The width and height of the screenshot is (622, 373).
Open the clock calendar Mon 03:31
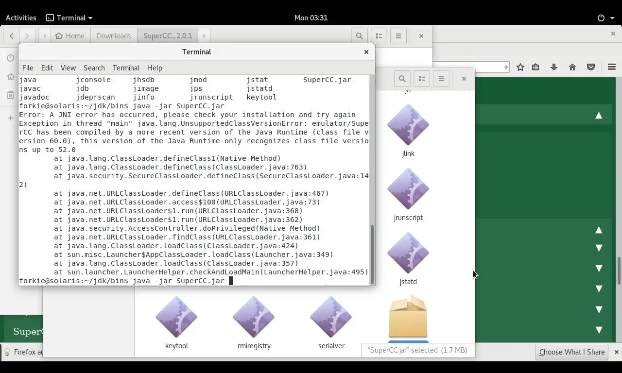click(x=311, y=17)
